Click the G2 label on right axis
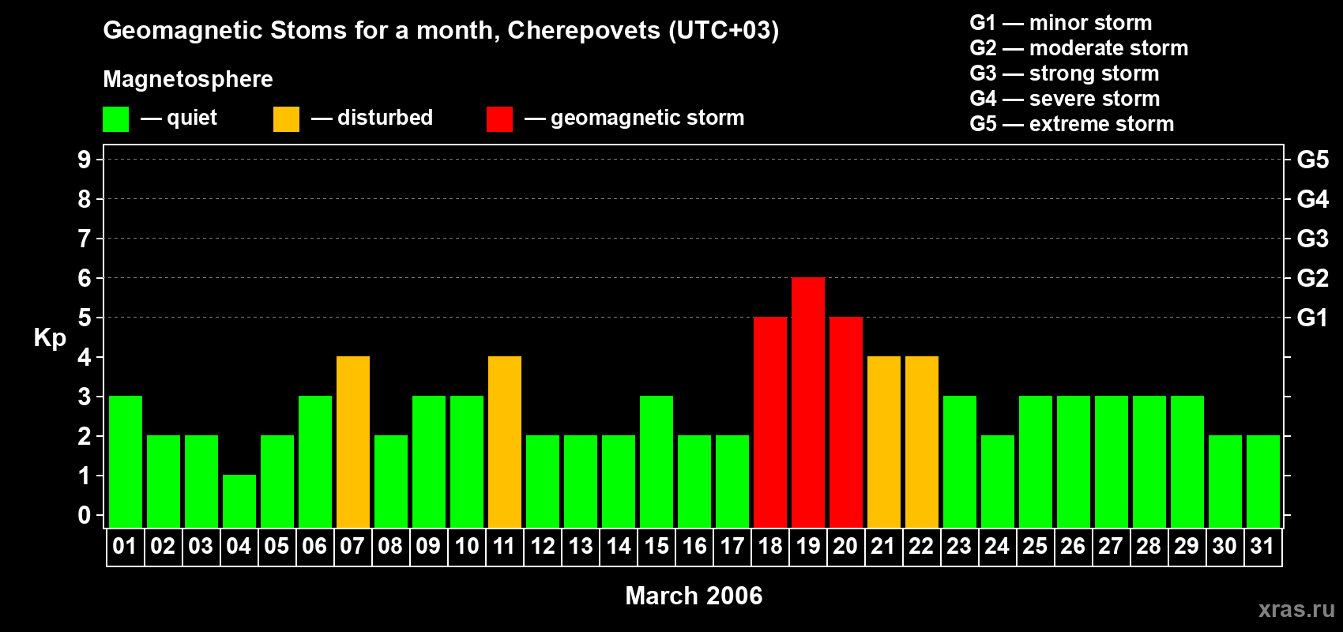1343x632 pixels. tap(1312, 278)
